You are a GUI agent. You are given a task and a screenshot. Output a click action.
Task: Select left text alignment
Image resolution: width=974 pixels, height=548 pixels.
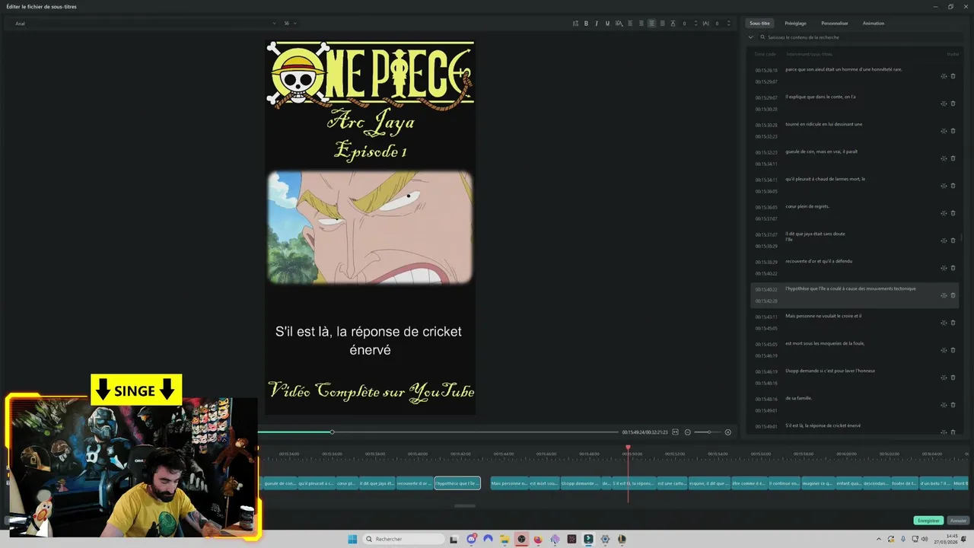(x=630, y=24)
